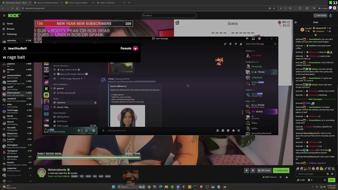
Task: Collapse the chat panel arrow icon
Action: 296,22
